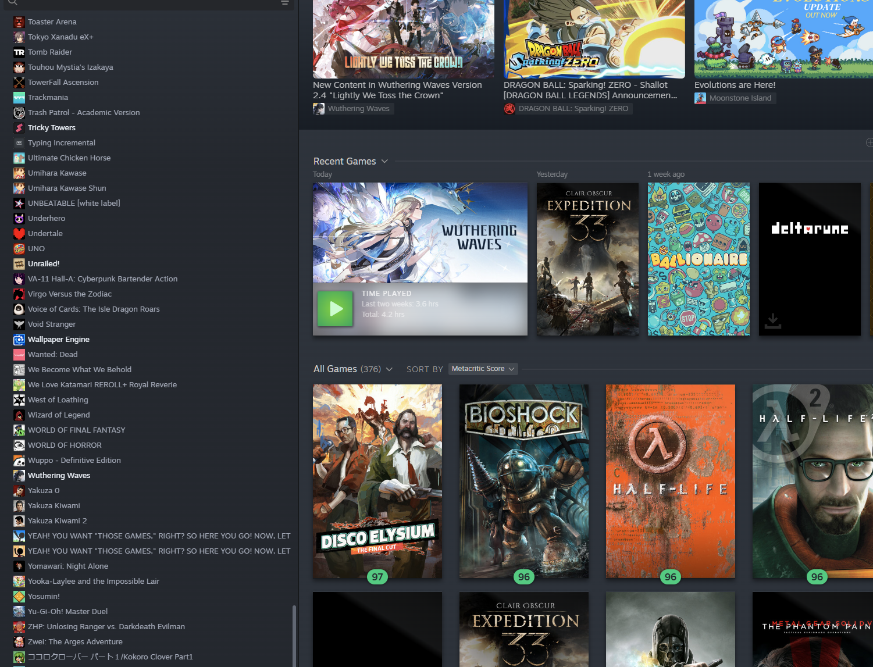The width and height of the screenshot is (873, 667).
Task: Open the Metacritic Score sort dropdown
Action: [483, 369]
